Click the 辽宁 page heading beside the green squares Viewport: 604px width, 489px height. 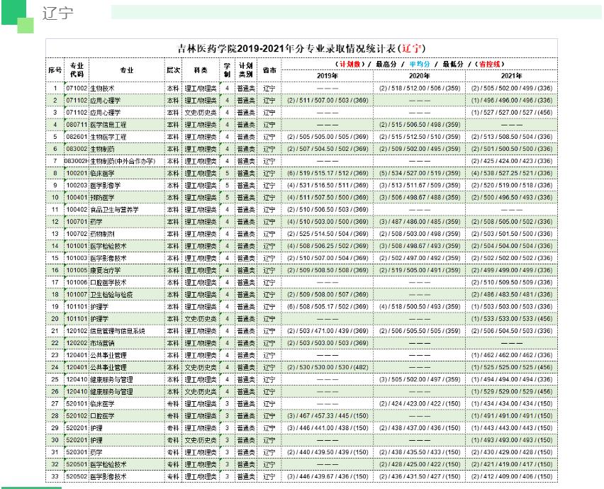coord(57,13)
